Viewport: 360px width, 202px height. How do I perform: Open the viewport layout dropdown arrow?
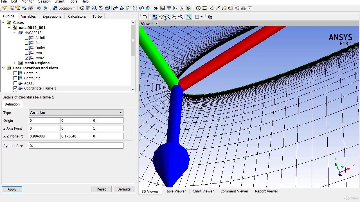[201, 17]
